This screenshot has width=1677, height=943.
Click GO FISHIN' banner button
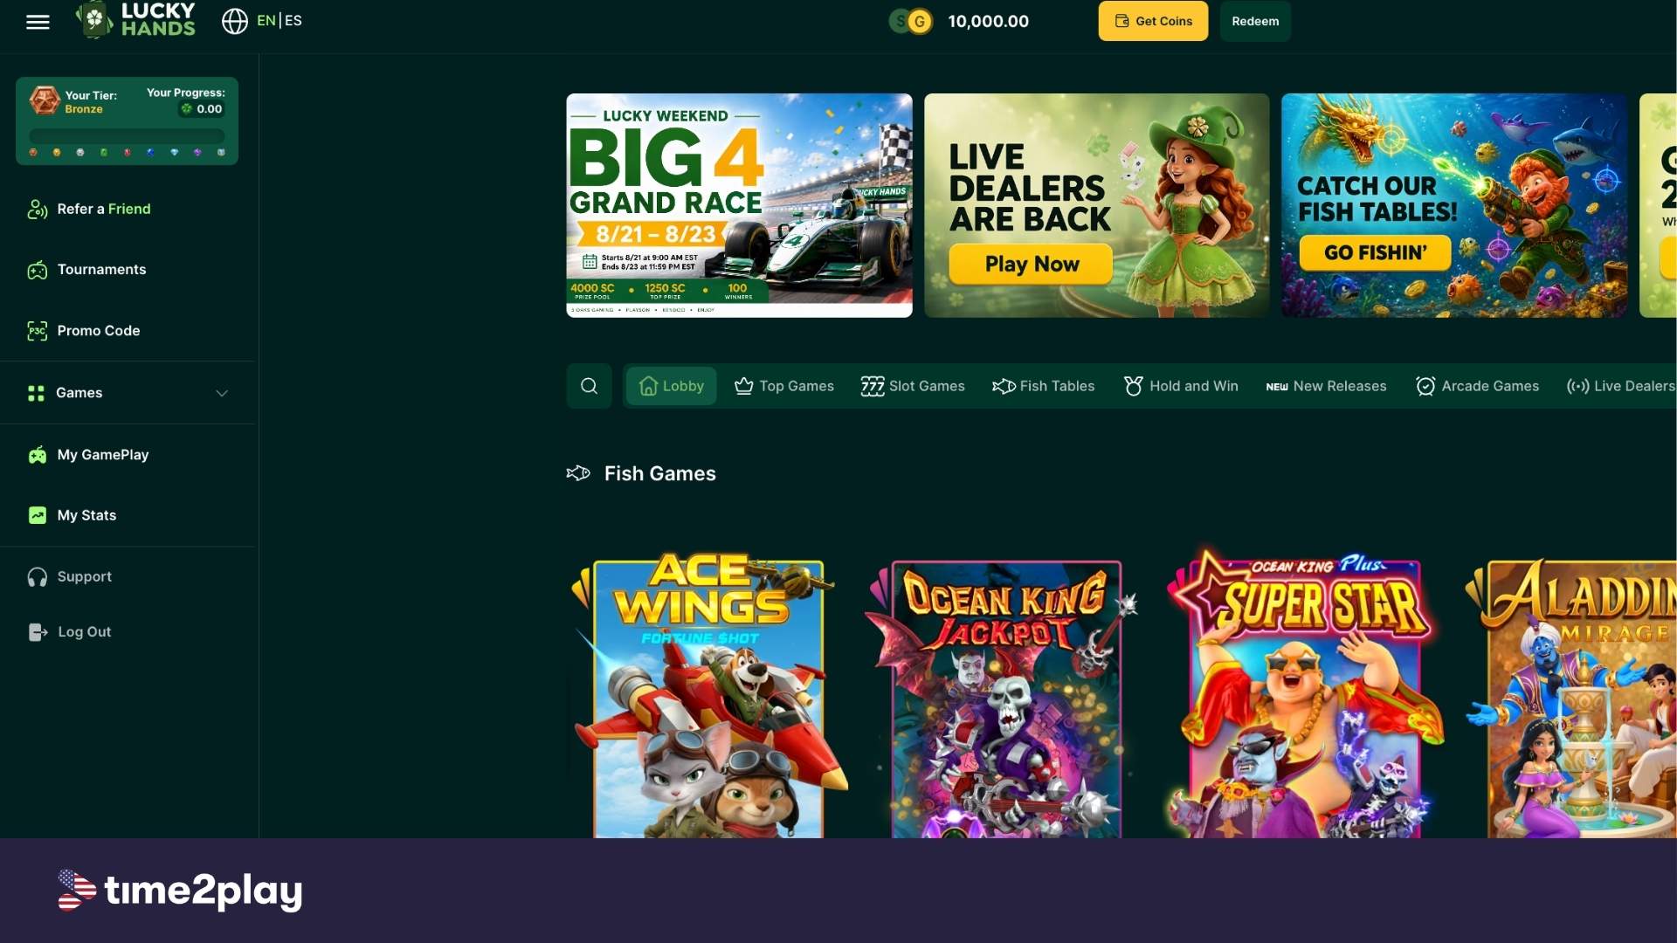[1375, 253]
